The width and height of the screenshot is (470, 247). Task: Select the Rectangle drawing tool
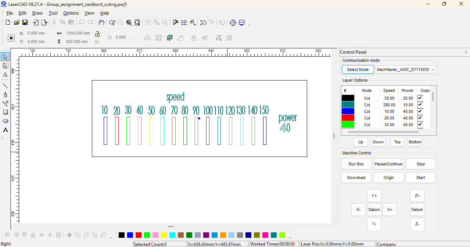tap(5, 112)
